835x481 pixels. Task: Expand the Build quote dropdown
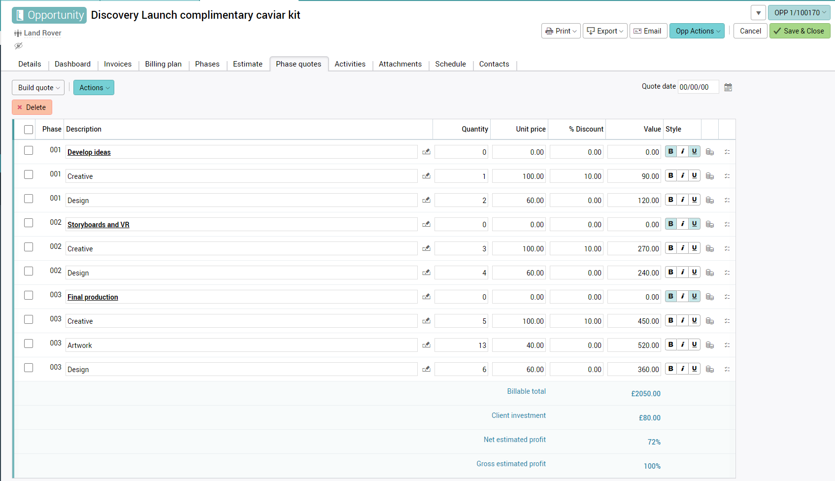[x=38, y=88]
